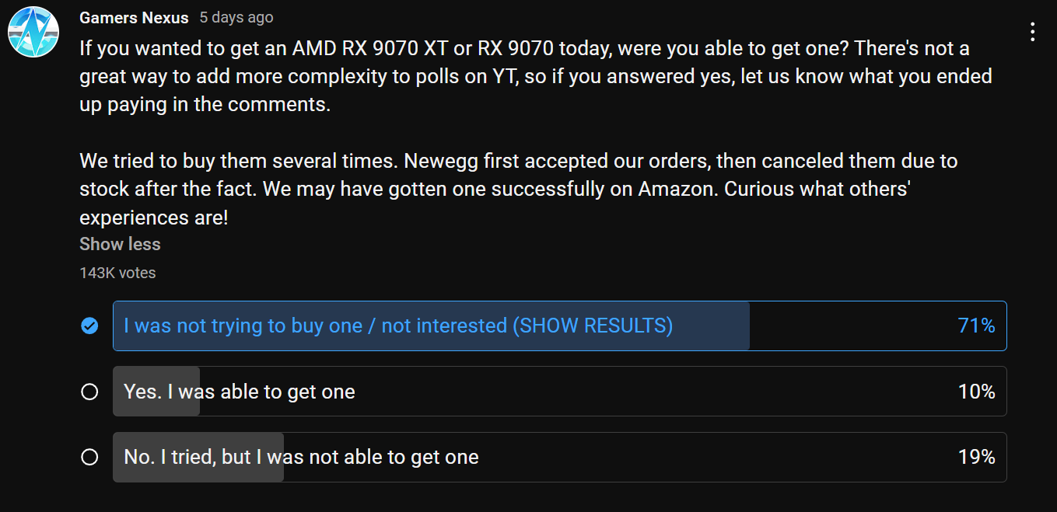Select the radio circle for "No. I tried"
Image resolution: width=1057 pixels, height=512 pixels.
point(89,457)
